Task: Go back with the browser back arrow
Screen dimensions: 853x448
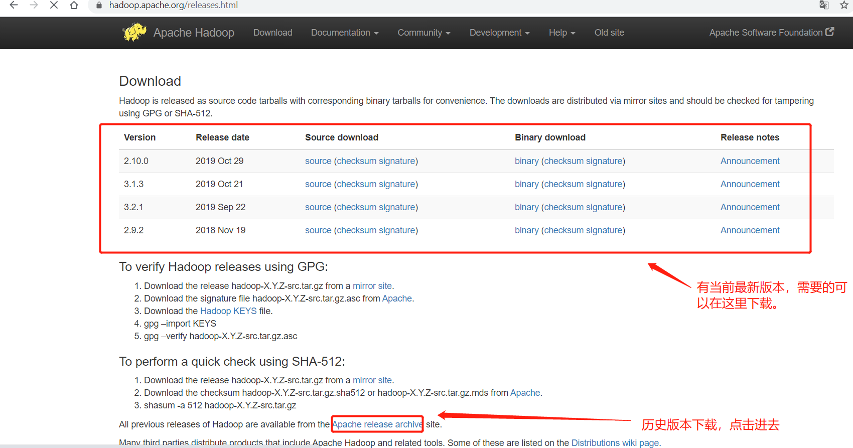Action: click(x=14, y=5)
